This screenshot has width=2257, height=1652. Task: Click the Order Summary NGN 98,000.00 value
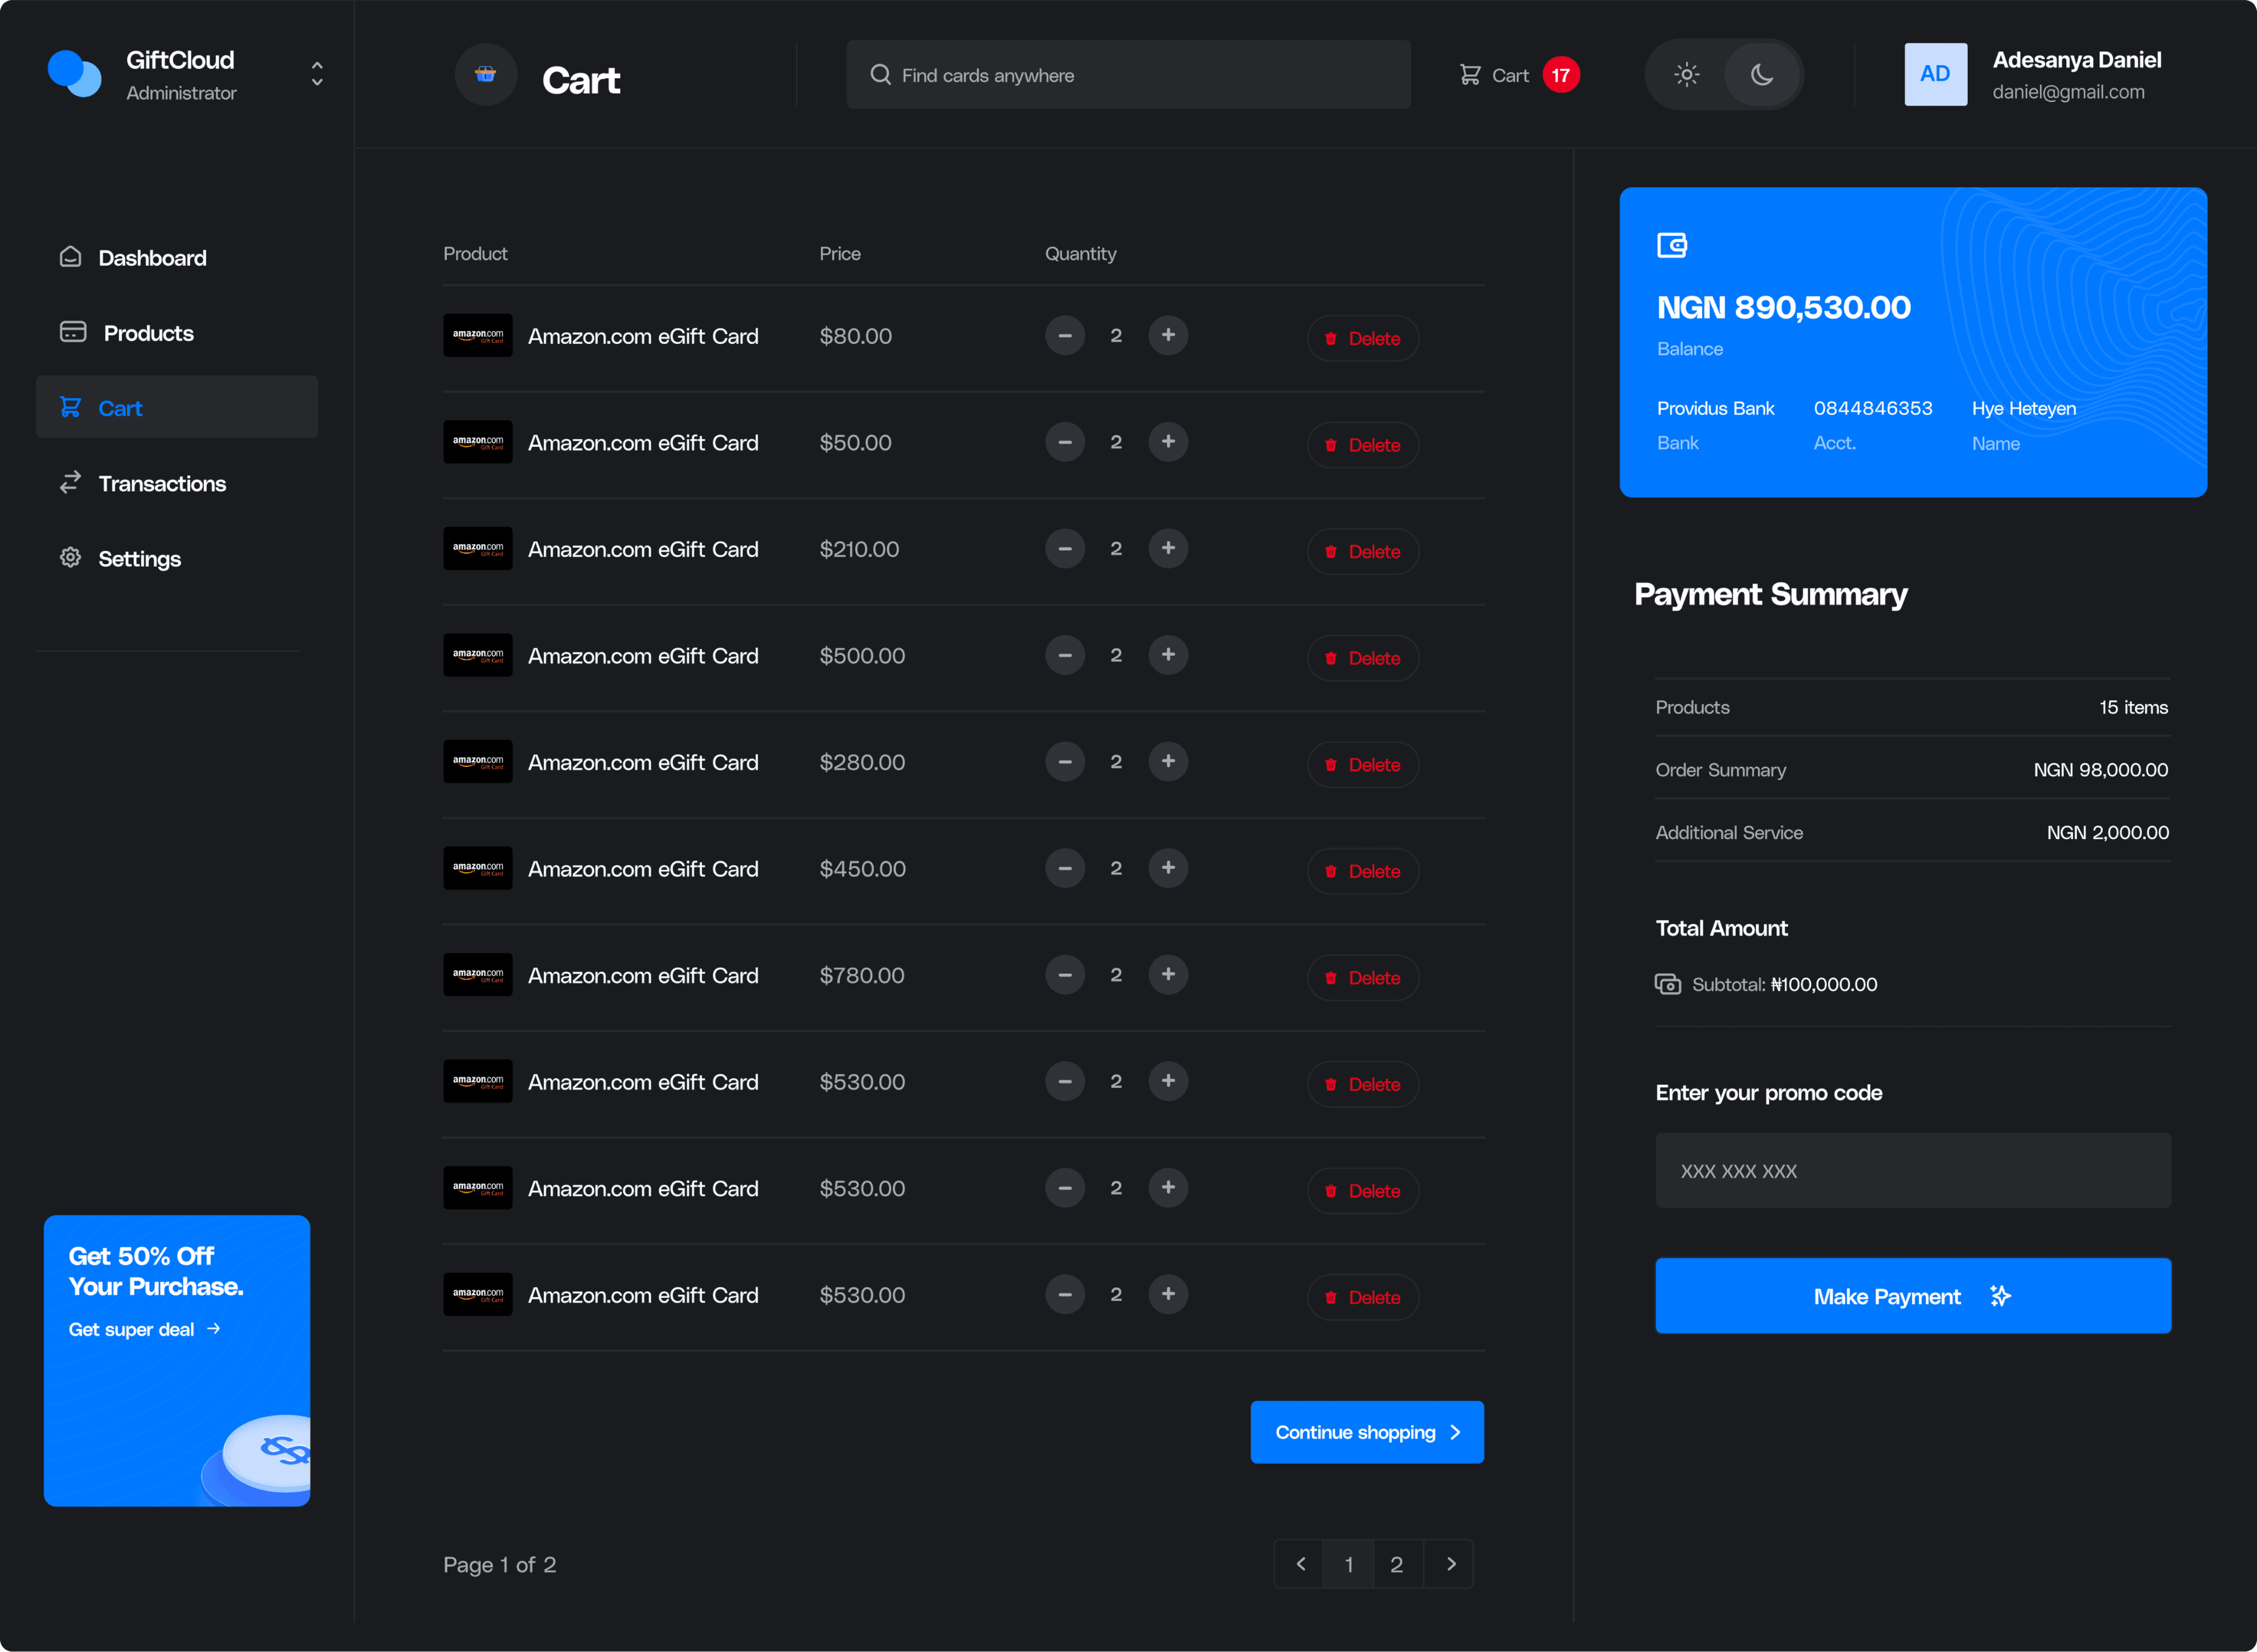pos(2100,770)
